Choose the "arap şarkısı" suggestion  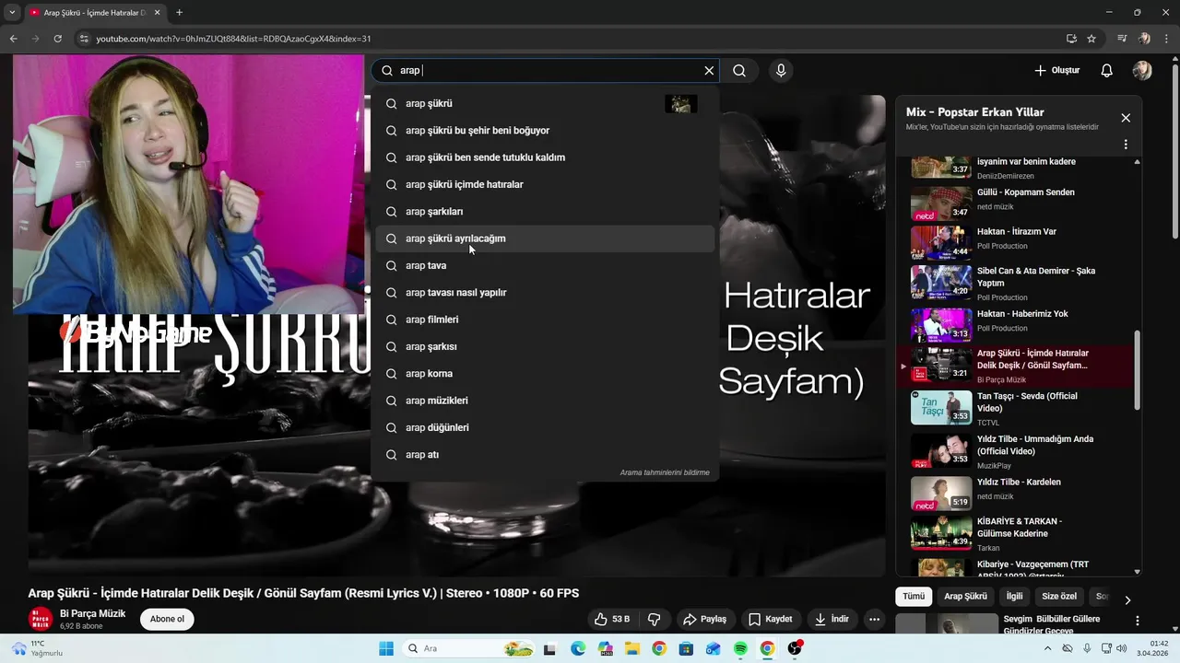[545, 346]
